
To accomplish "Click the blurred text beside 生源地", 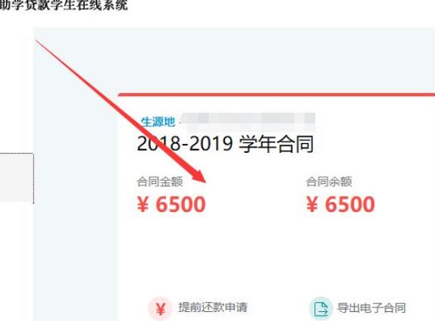I will coord(249,122).
